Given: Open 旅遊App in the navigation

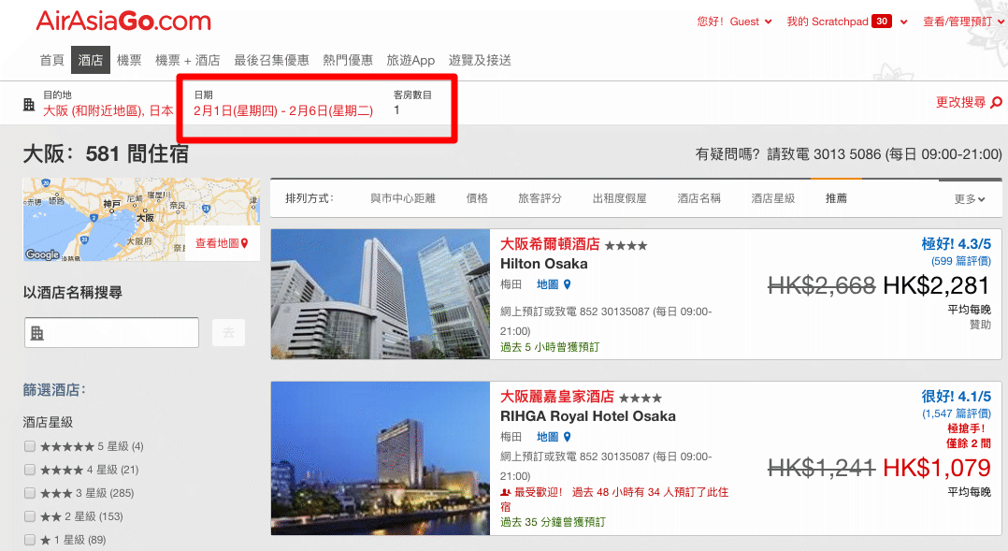Looking at the screenshot, I should [410, 61].
